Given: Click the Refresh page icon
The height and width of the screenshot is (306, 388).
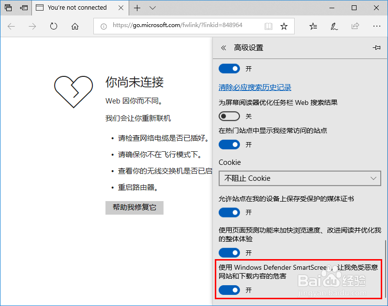Looking at the screenshot, I should [53, 26].
